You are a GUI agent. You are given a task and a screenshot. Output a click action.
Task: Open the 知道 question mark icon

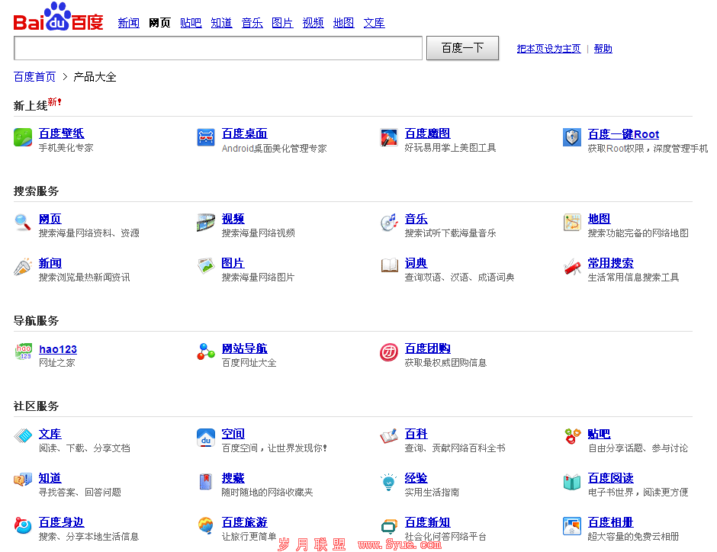(x=23, y=480)
